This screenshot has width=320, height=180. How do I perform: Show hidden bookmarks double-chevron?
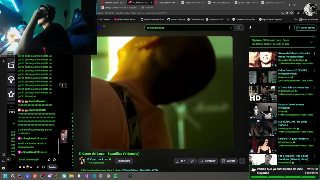(295, 19)
